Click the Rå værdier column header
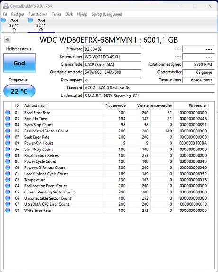The width and height of the screenshot is (218, 272). 191,105
